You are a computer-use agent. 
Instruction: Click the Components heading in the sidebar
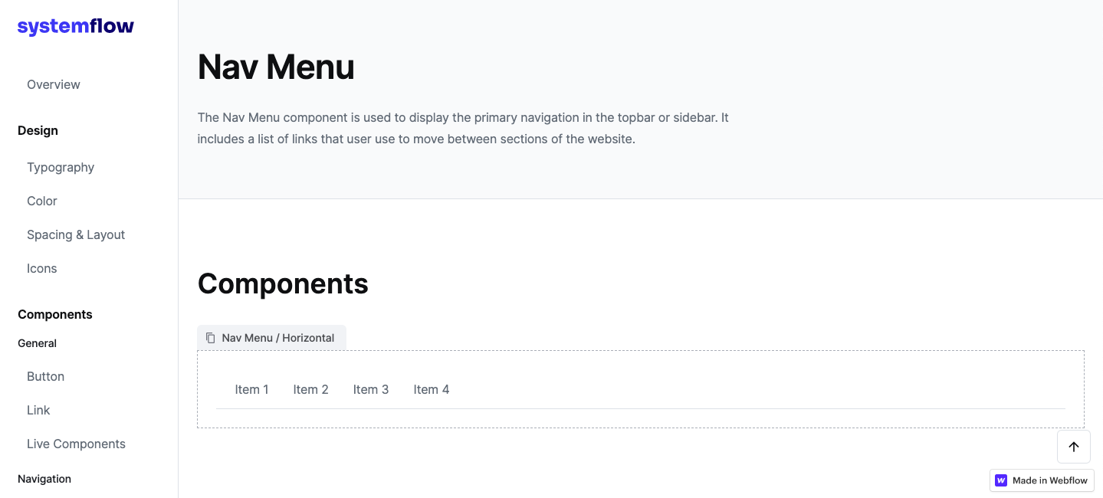pos(55,314)
